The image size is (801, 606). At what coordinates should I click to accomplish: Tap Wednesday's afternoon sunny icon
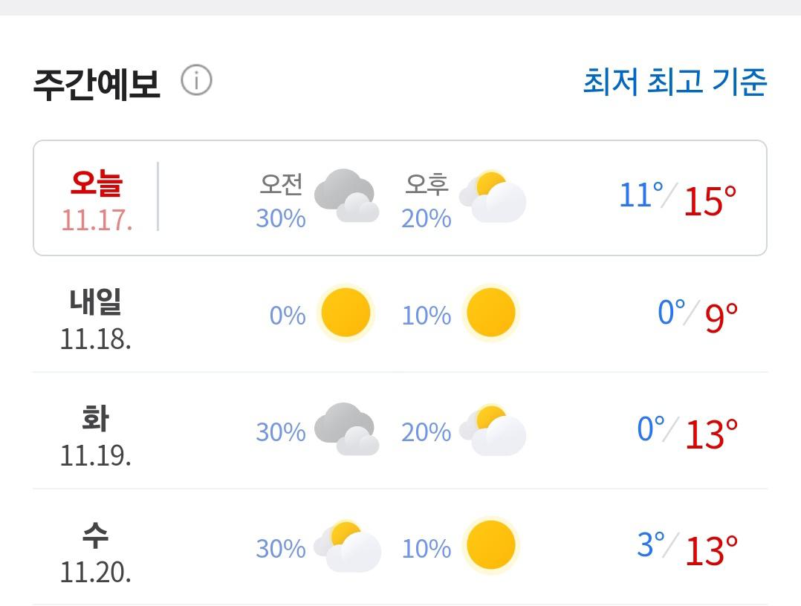(x=491, y=545)
